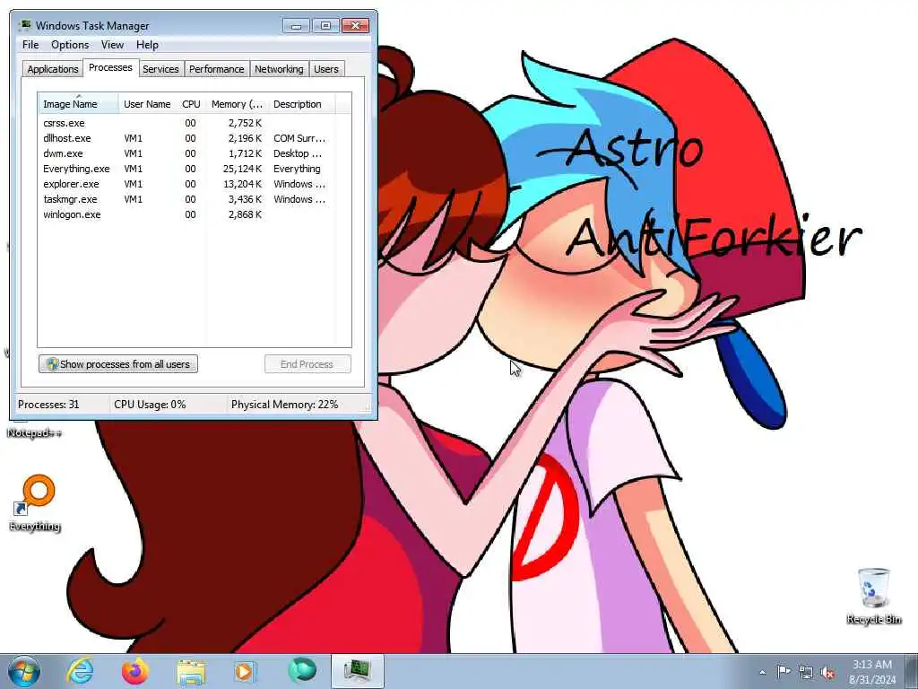Sort by User Name column header
Image resolution: width=918 pixels, height=689 pixels.
pyautogui.click(x=147, y=104)
